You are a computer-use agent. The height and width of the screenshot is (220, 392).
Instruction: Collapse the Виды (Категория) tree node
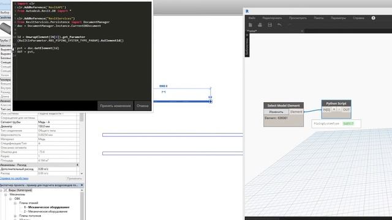click(1, 190)
